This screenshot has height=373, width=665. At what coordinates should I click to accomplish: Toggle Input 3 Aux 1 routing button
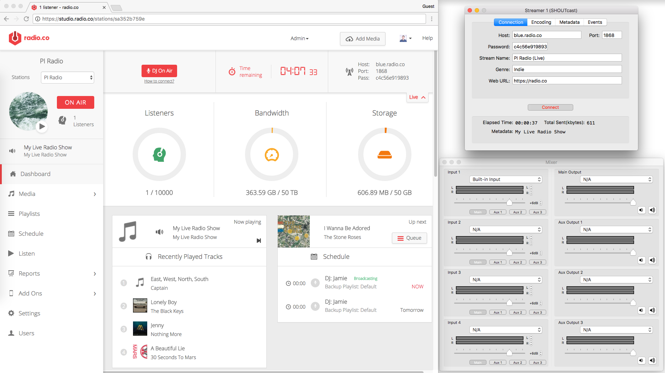point(498,313)
